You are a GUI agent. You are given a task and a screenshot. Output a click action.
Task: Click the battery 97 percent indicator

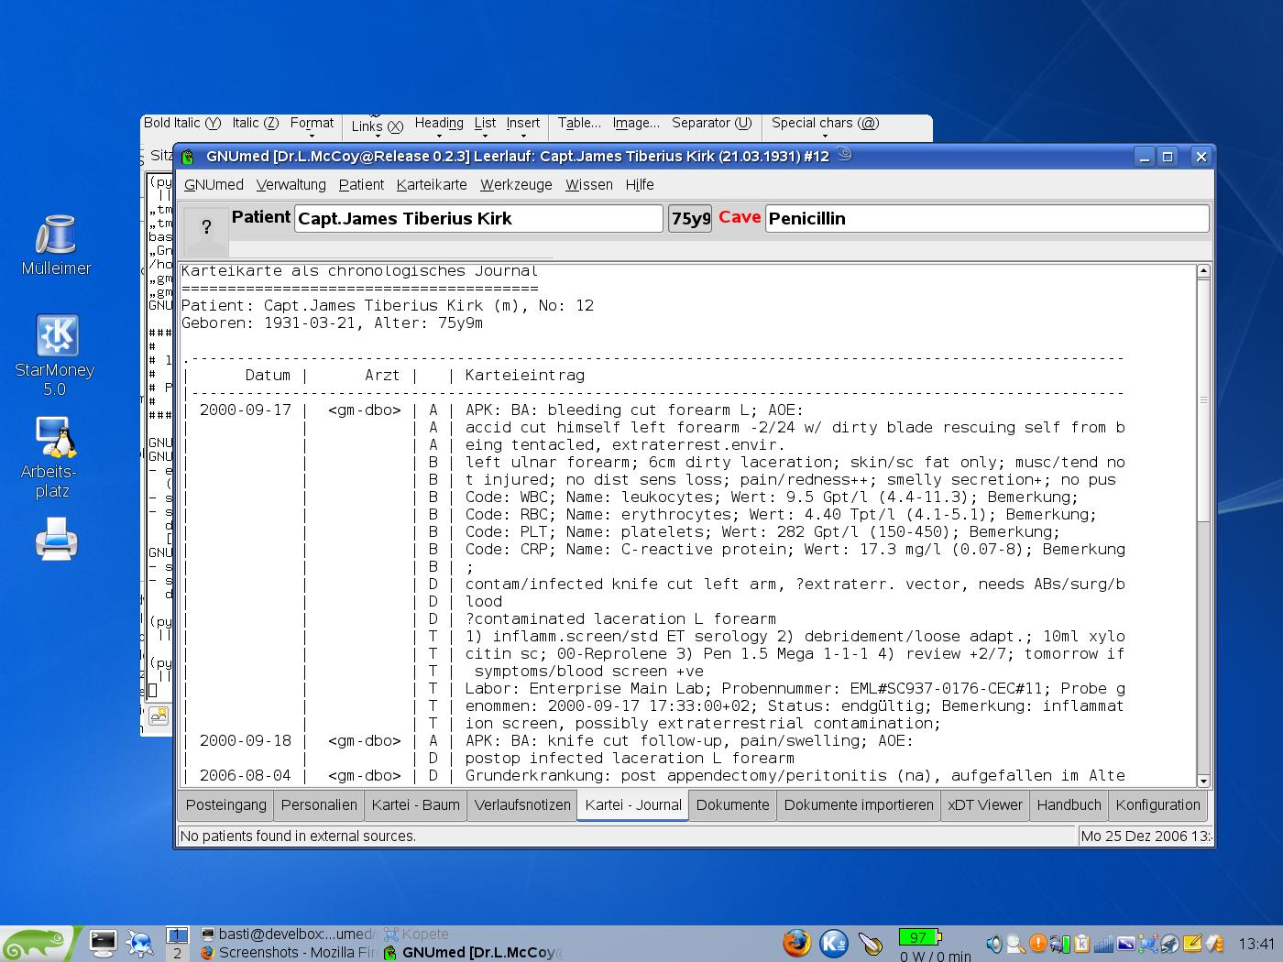pyautogui.click(x=919, y=937)
